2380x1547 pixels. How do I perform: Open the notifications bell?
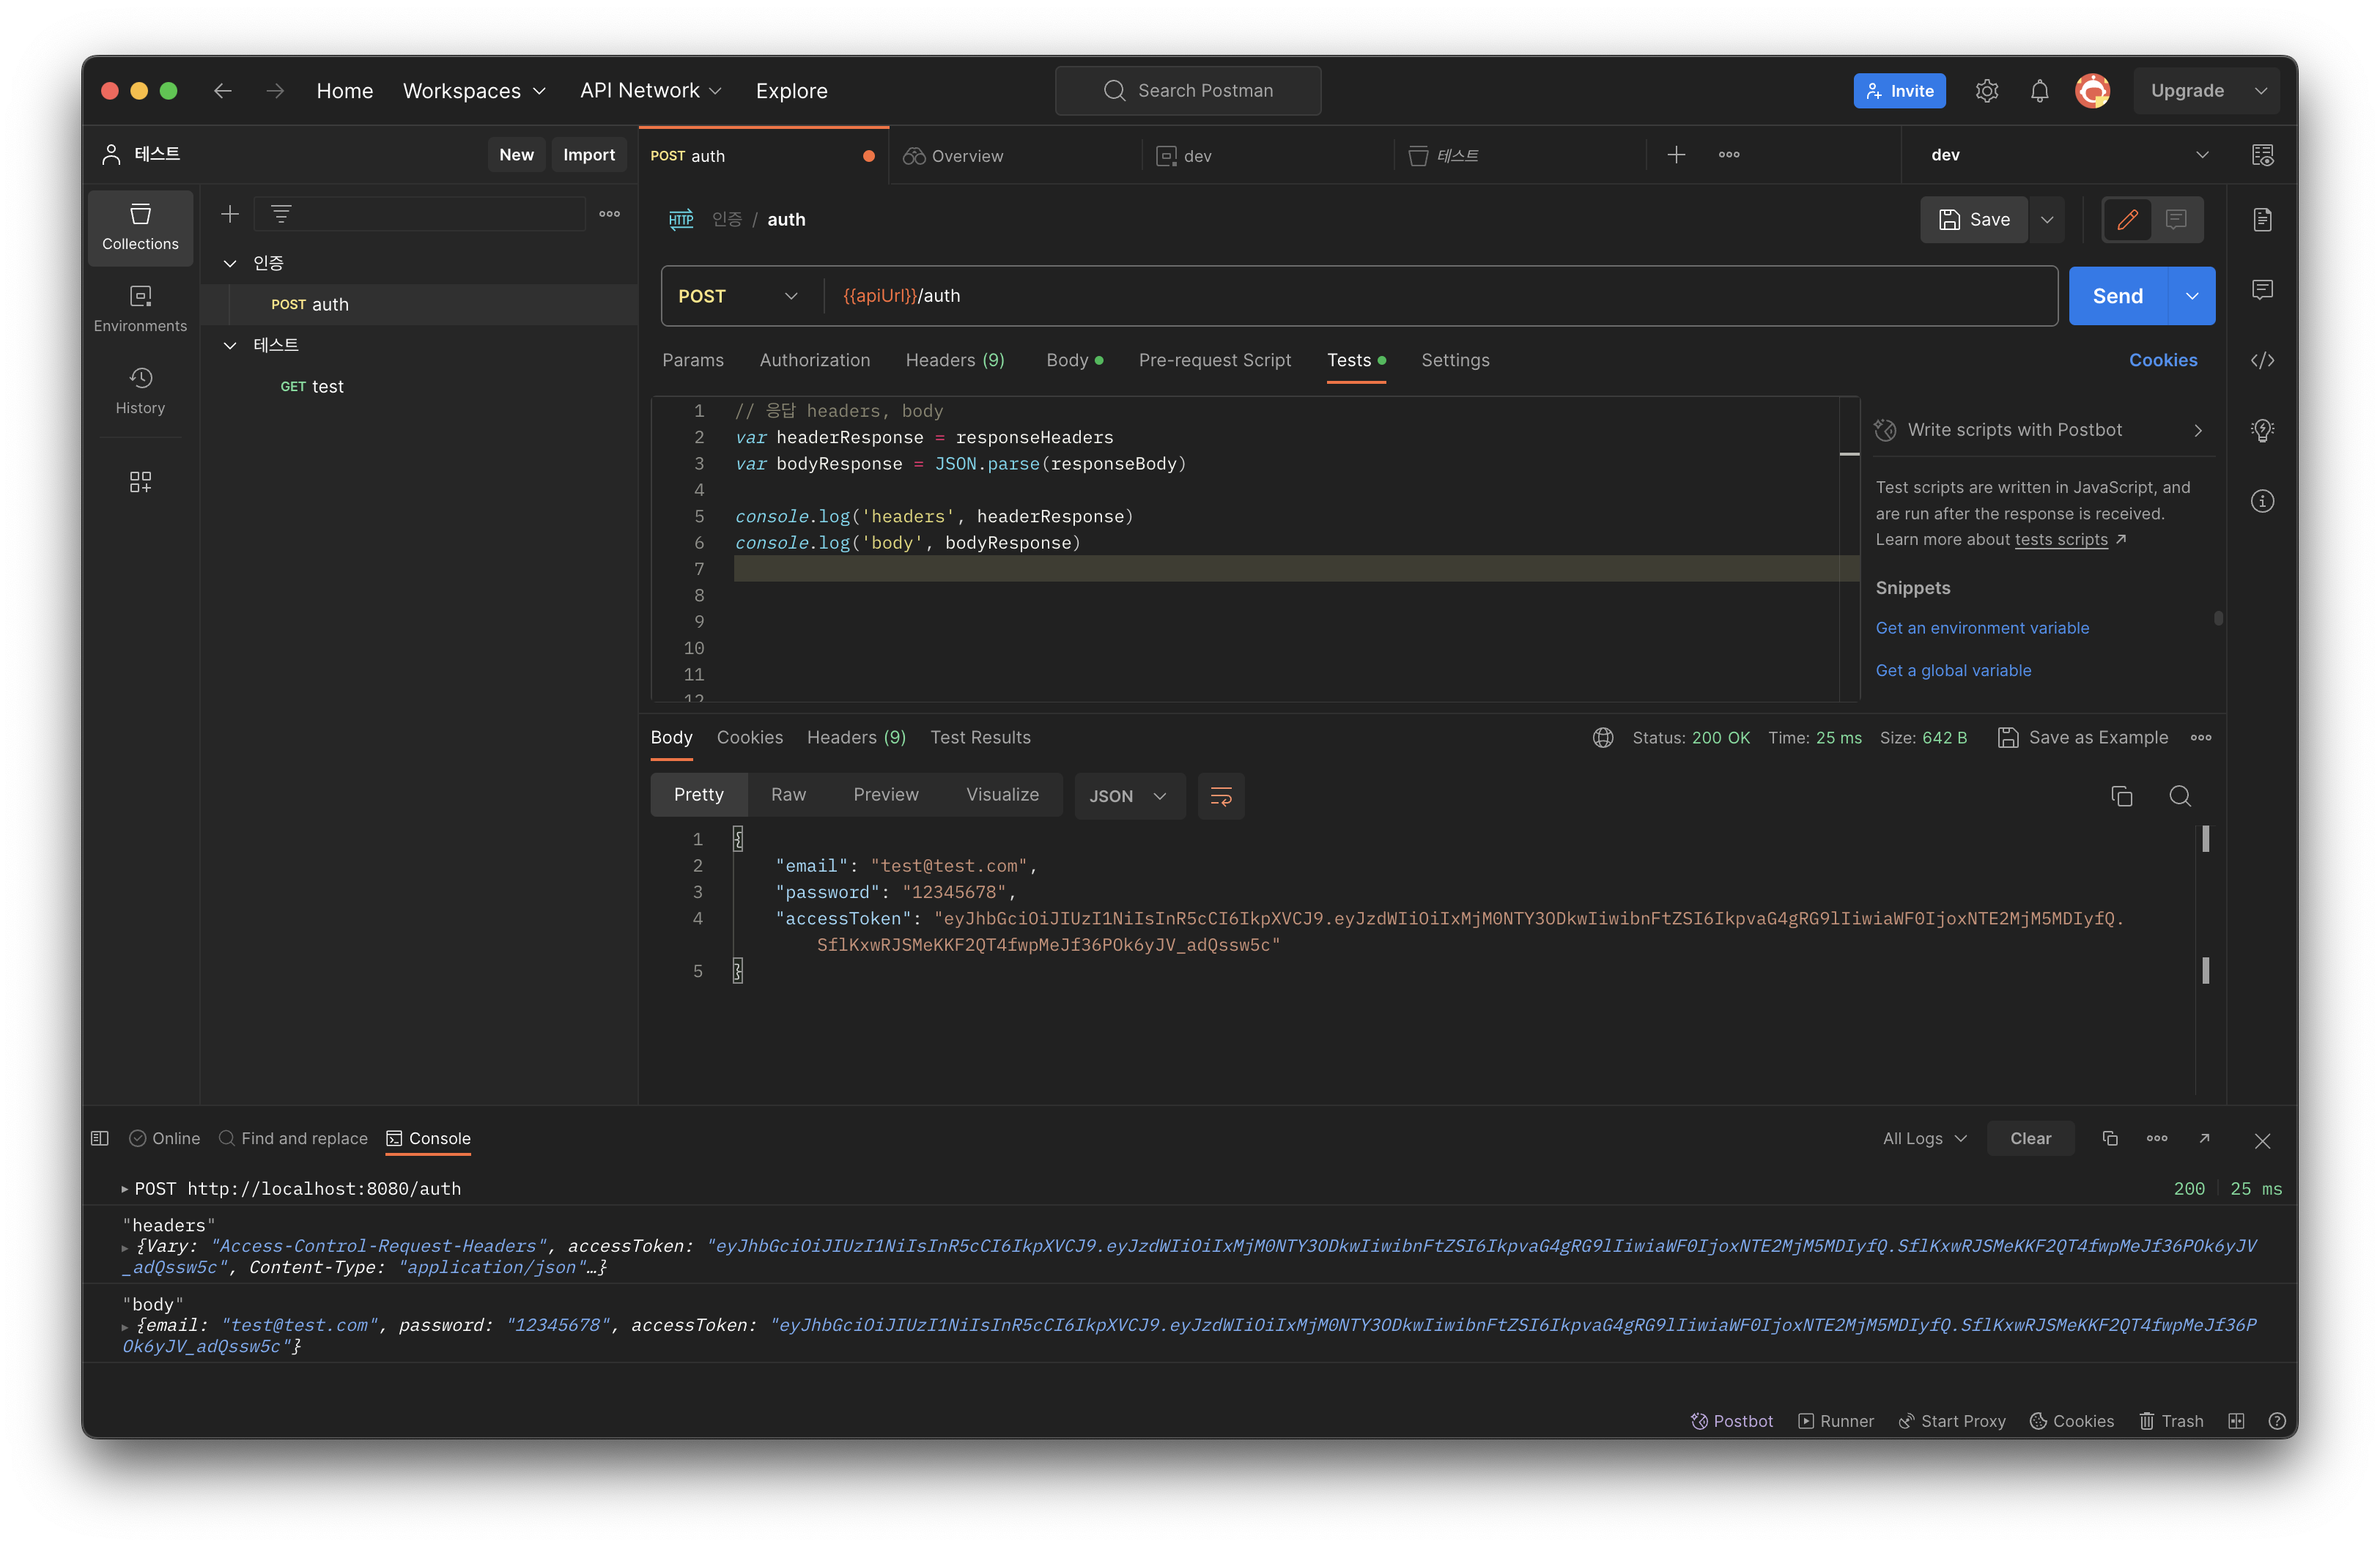(x=2039, y=91)
